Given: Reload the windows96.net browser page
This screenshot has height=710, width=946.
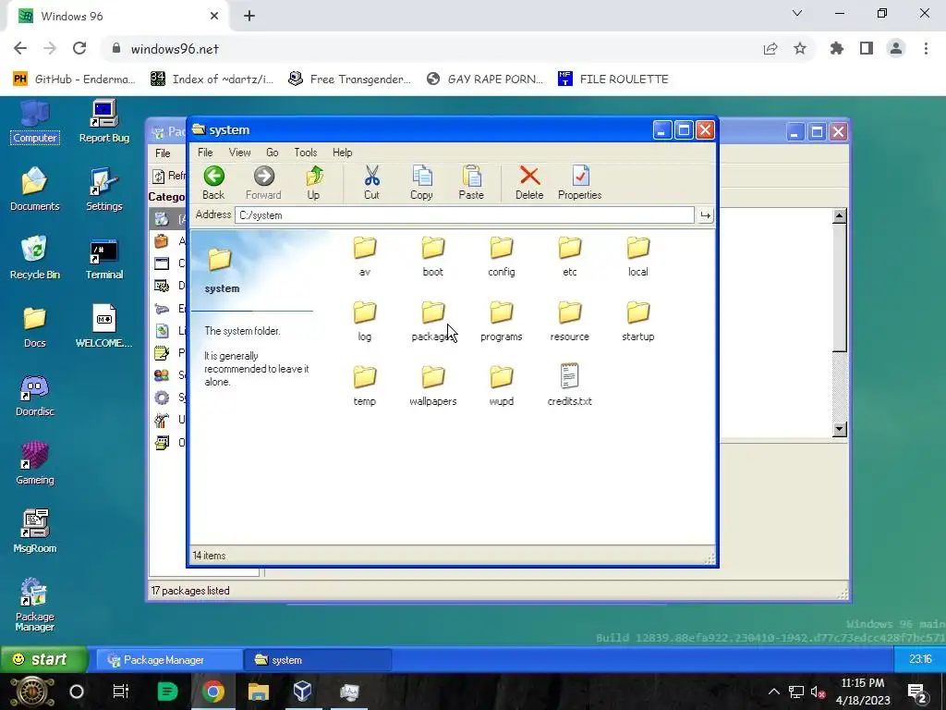Looking at the screenshot, I should pyautogui.click(x=79, y=49).
